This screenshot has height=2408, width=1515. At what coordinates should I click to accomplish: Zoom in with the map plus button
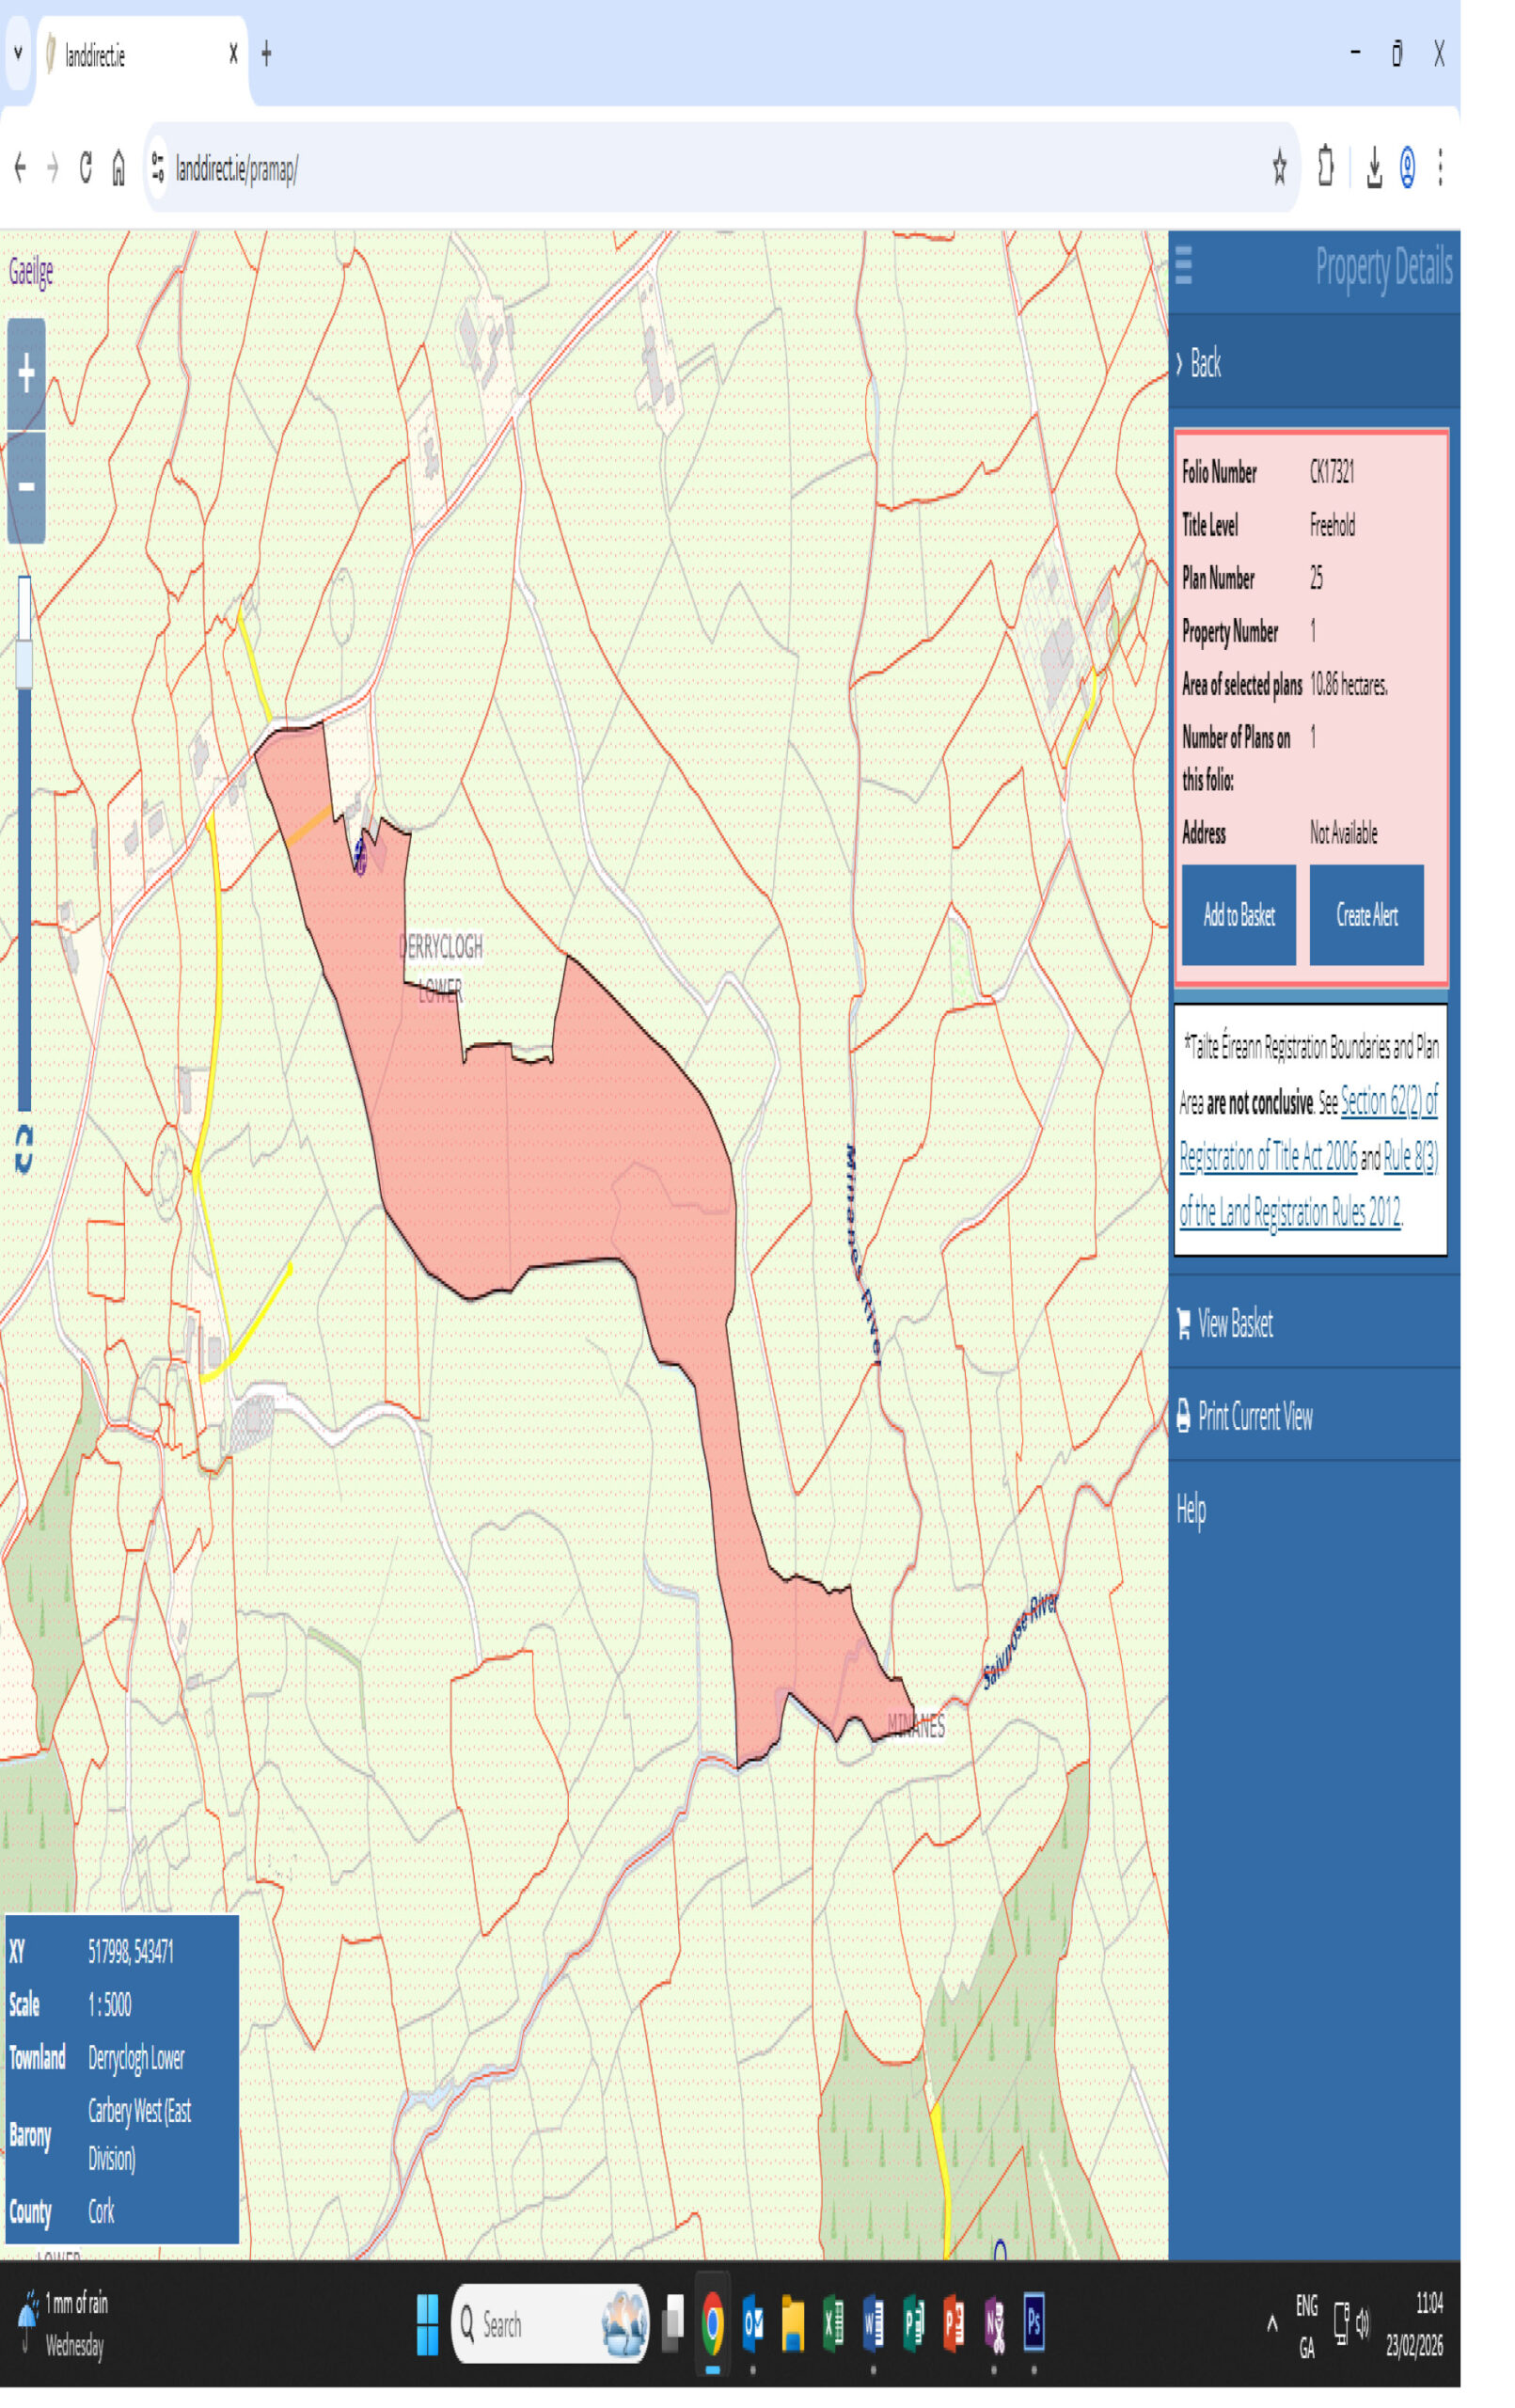point(26,373)
